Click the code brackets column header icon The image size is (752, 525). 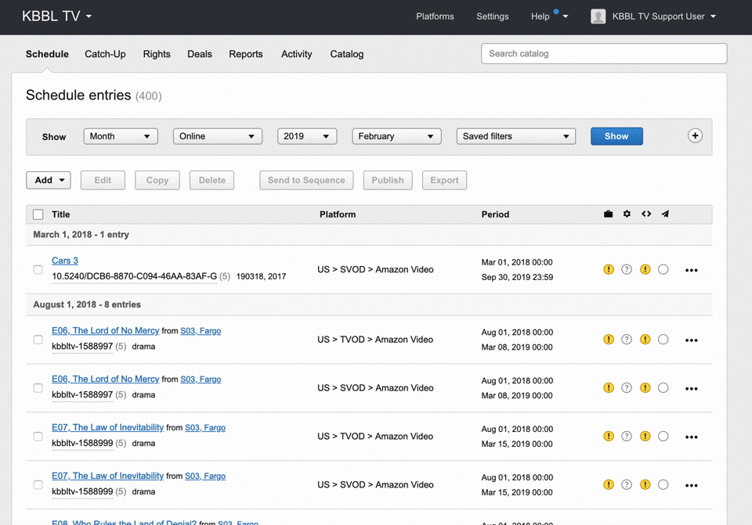click(646, 214)
